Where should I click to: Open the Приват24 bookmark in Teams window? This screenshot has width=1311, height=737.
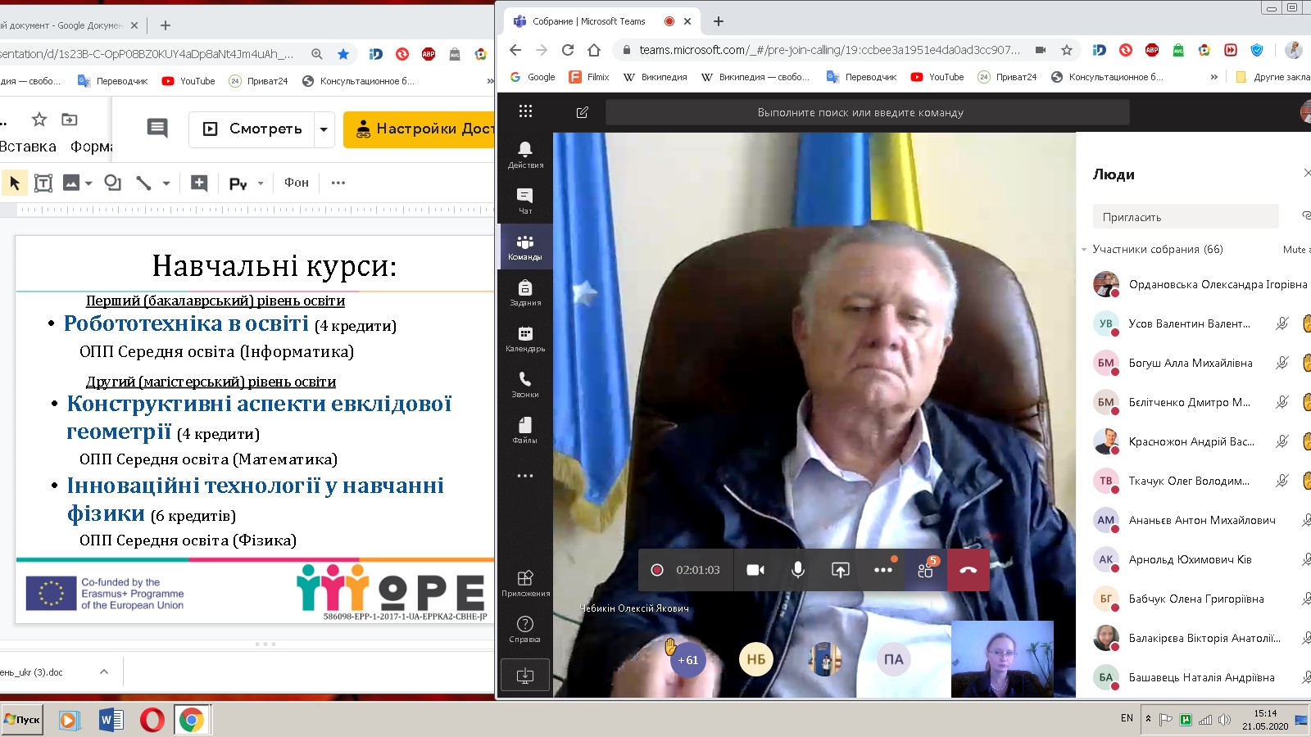(x=1007, y=77)
